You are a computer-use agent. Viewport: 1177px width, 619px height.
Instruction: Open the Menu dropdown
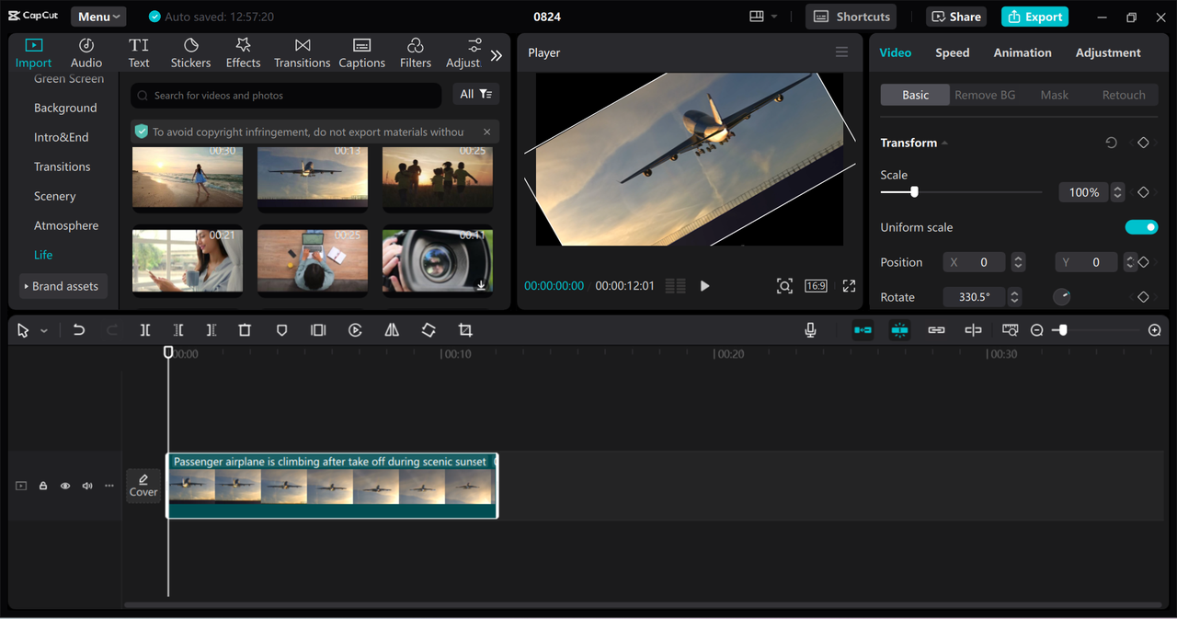[98, 17]
